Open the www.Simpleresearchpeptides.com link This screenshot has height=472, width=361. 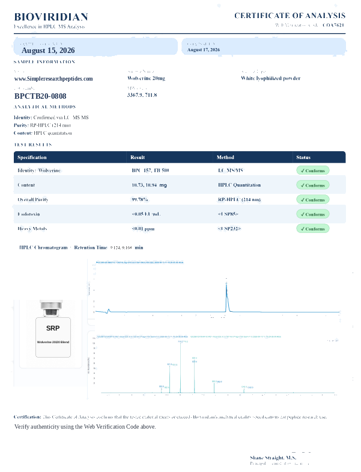(53, 78)
